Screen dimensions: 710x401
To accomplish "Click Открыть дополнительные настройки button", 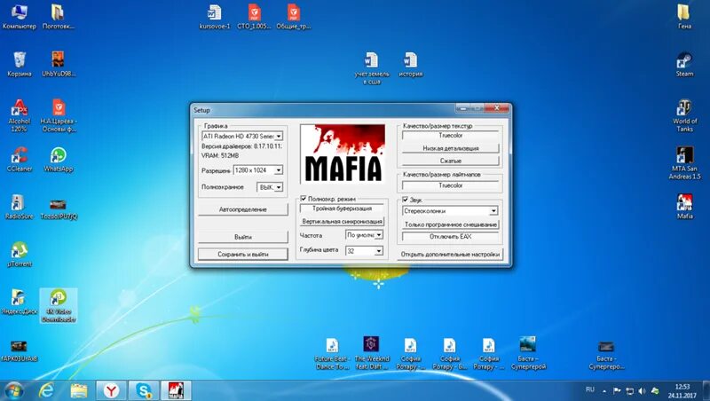I will pos(450,255).
